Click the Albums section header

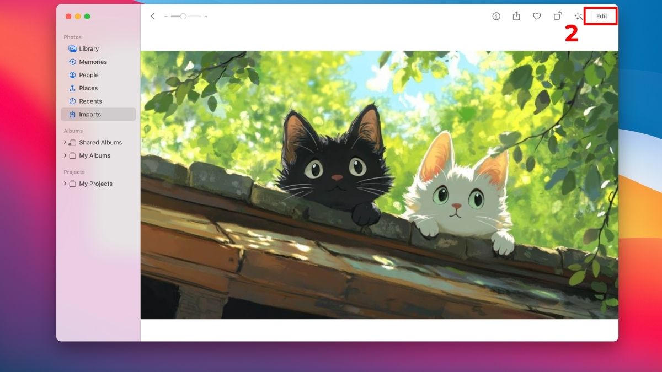[x=73, y=131]
